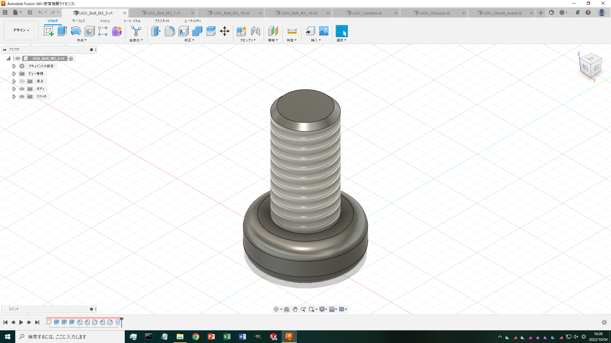
Task: Open the 検査 dropdown menu
Action: (x=292, y=40)
